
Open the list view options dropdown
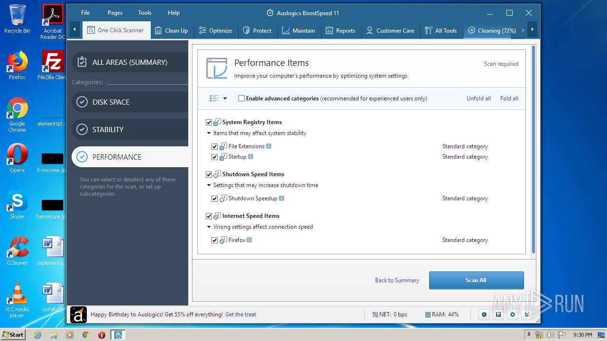[x=218, y=99]
